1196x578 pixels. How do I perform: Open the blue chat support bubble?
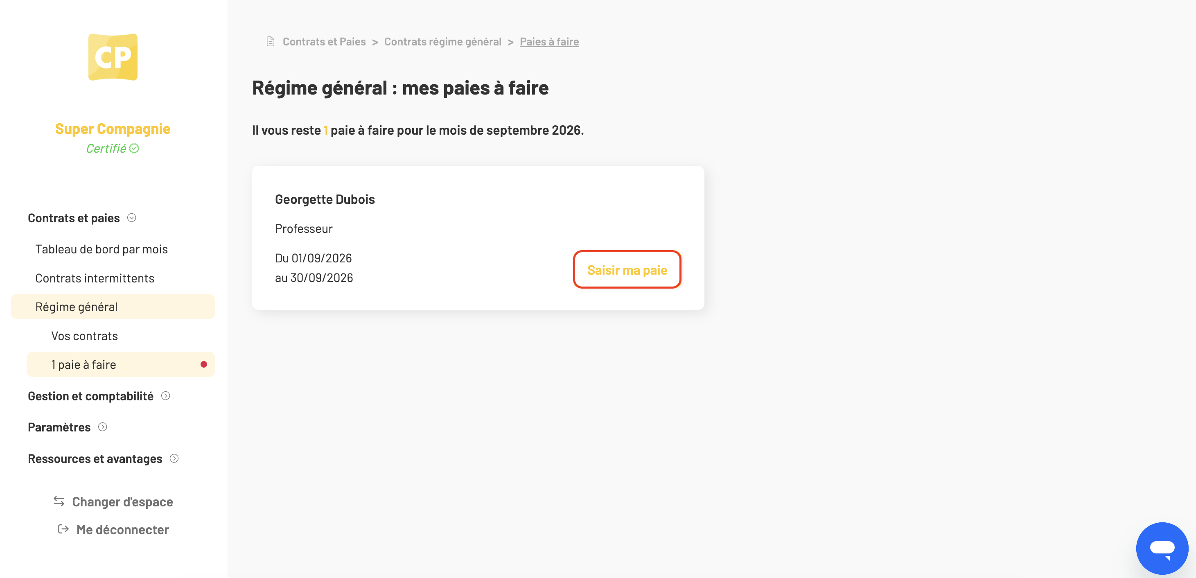coord(1162,548)
